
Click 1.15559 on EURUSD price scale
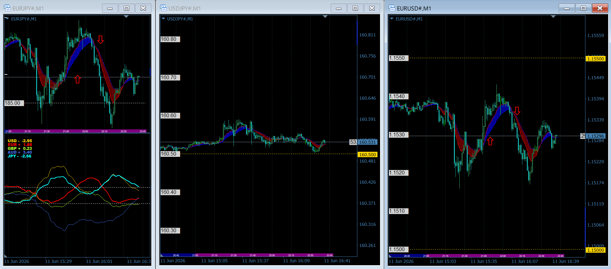596,35
